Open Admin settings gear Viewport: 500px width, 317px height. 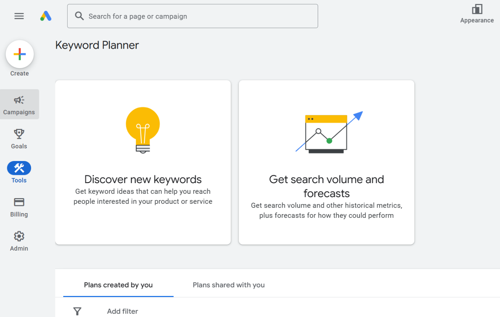pos(19,241)
